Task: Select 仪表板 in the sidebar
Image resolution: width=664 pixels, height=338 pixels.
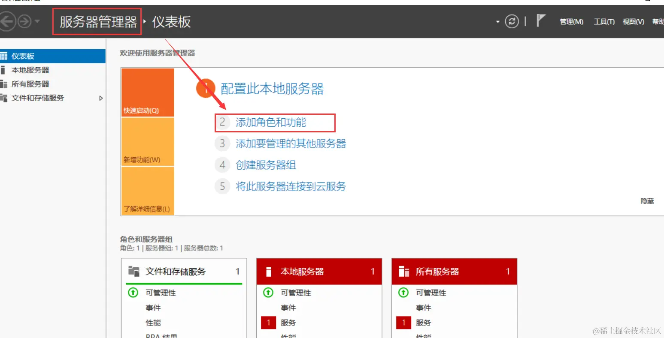Action: click(x=52, y=56)
